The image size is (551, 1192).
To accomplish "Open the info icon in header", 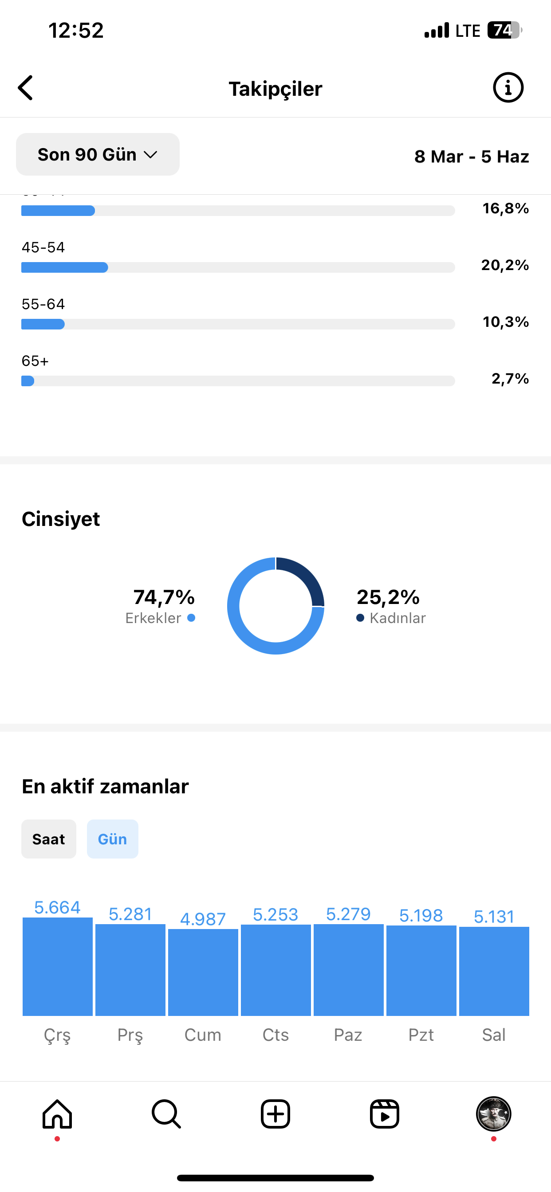I will [508, 87].
